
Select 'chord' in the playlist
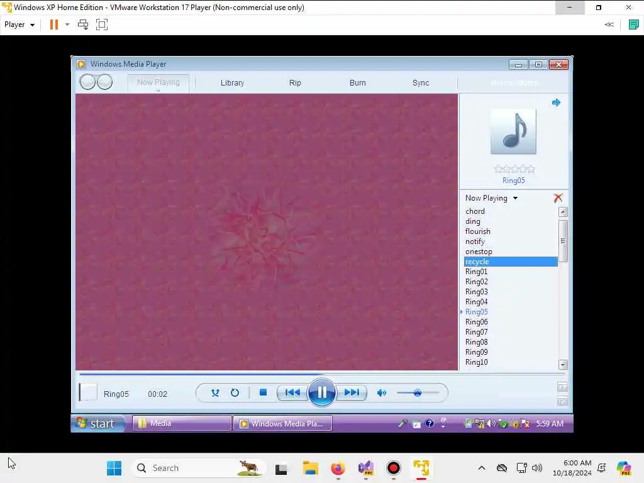pyautogui.click(x=475, y=211)
